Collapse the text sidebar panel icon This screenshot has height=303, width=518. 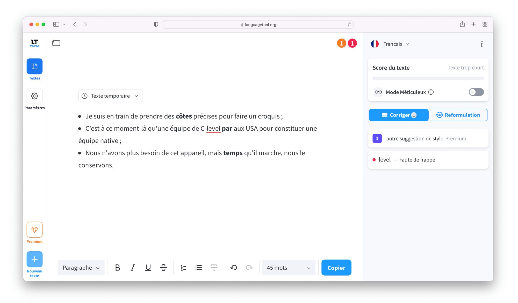tap(56, 43)
